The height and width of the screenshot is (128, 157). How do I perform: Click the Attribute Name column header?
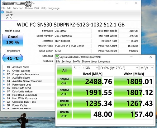coord(21,67)
